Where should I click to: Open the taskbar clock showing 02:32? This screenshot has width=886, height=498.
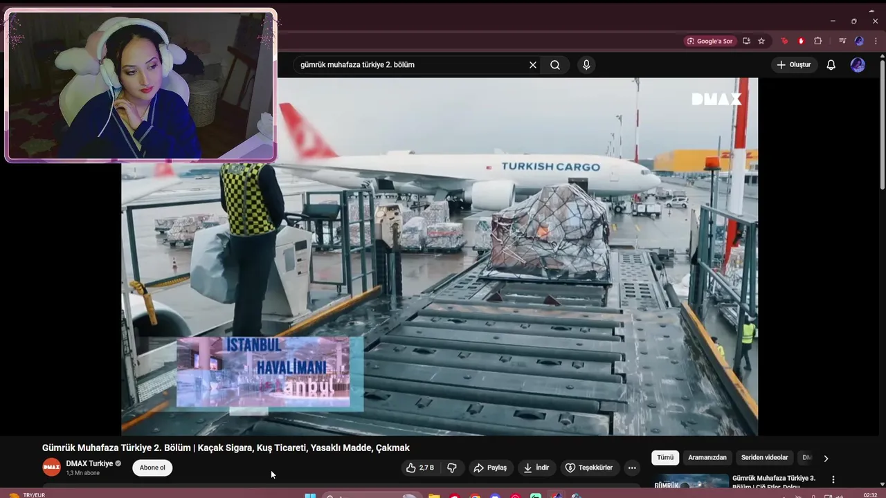point(871,495)
